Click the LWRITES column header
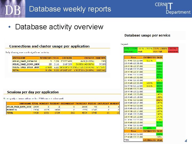Image resolution: width=192 pixels, height=144 pixels. tap(100, 58)
